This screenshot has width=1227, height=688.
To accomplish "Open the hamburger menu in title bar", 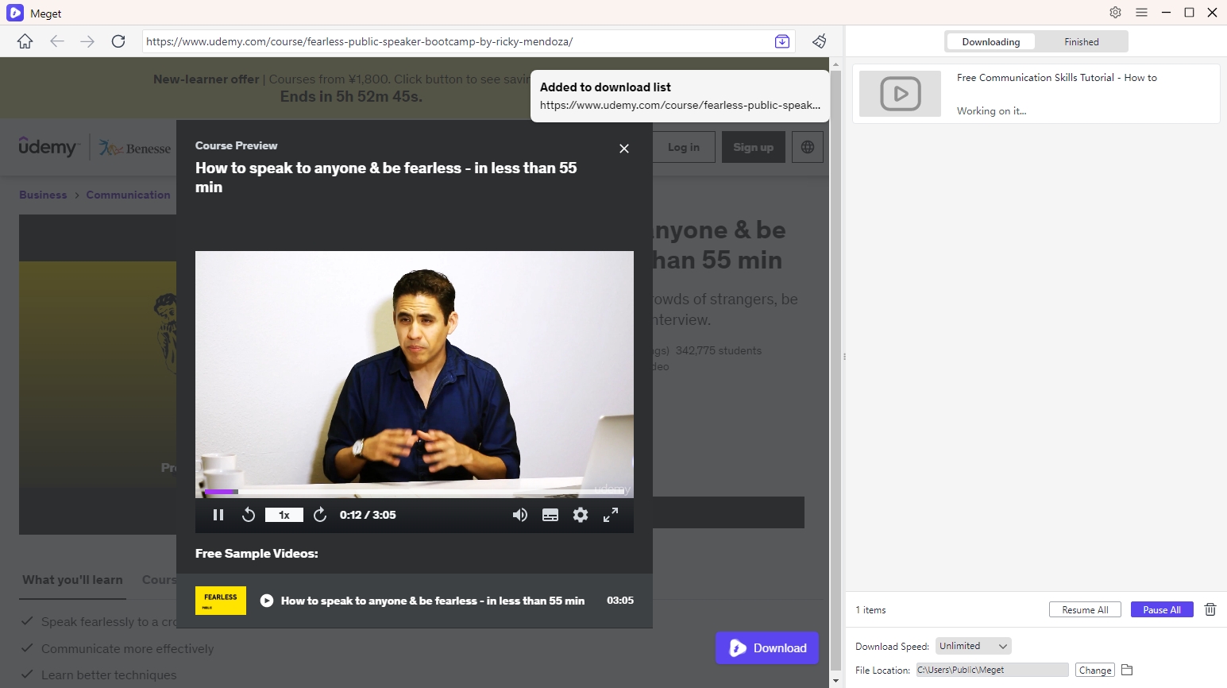I will pyautogui.click(x=1141, y=12).
